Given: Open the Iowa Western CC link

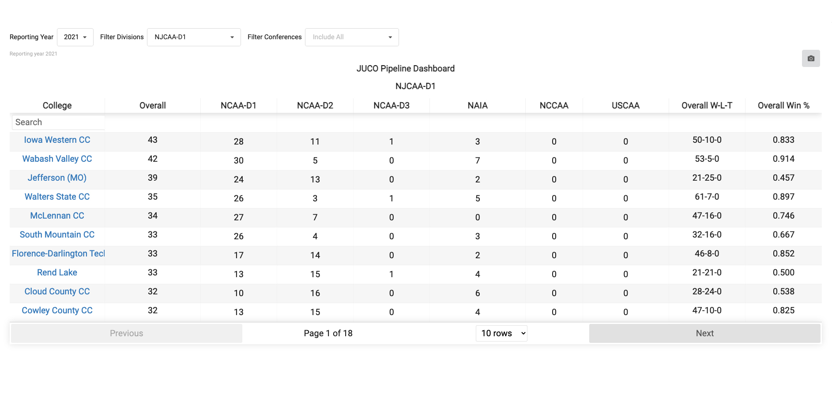Looking at the screenshot, I should click(x=57, y=140).
